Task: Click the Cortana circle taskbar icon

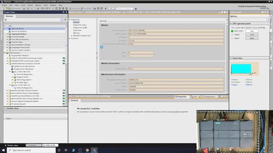Action: click(59, 150)
